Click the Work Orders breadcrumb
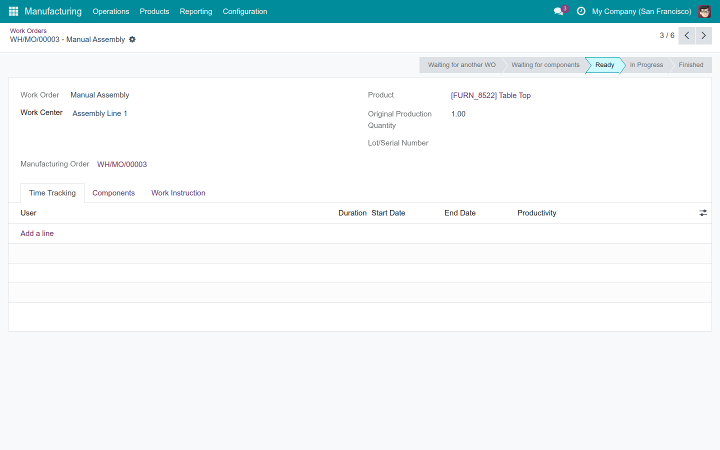 [28, 30]
